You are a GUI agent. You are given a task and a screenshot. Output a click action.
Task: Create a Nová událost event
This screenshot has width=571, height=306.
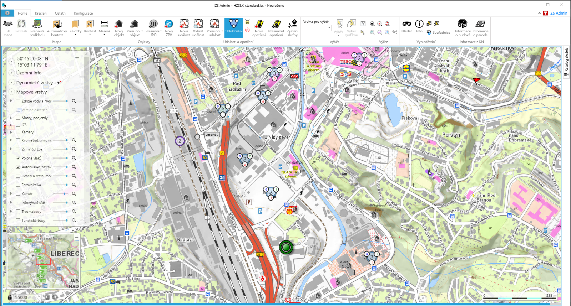(184, 28)
